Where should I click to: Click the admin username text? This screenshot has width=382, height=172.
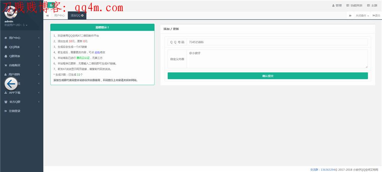[9, 21]
